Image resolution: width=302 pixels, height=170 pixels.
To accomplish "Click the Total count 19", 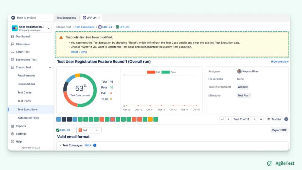I will pos(111,82).
